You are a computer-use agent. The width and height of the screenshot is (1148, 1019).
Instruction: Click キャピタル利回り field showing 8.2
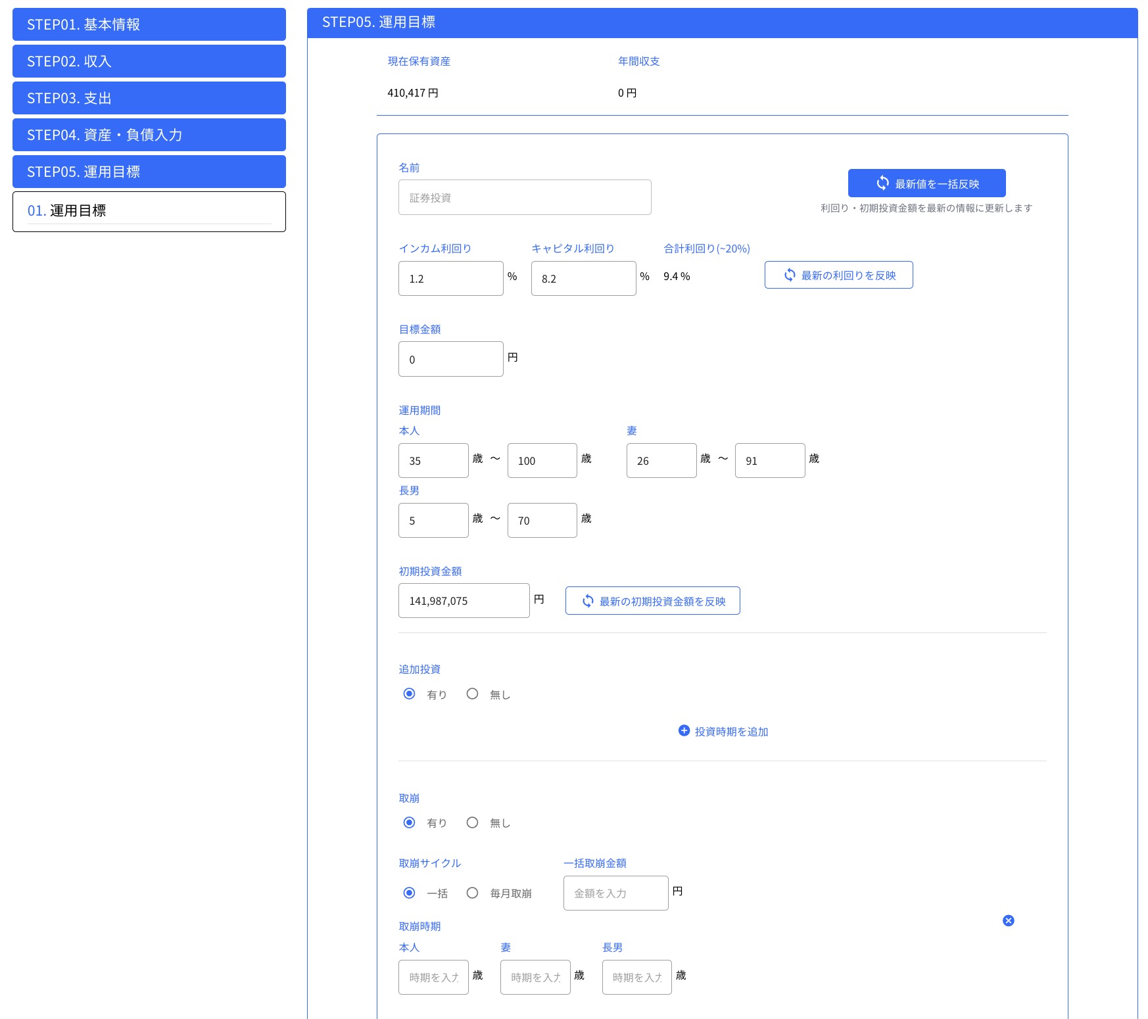click(x=584, y=278)
